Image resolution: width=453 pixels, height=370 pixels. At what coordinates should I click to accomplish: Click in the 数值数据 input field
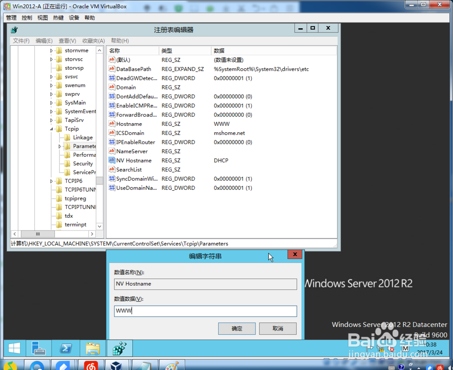point(205,311)
